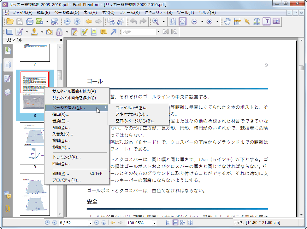This screenshot has height=229, width=307.
Task: Choose スキャナから(S)... submenu item
Action: tap(138, 114)
